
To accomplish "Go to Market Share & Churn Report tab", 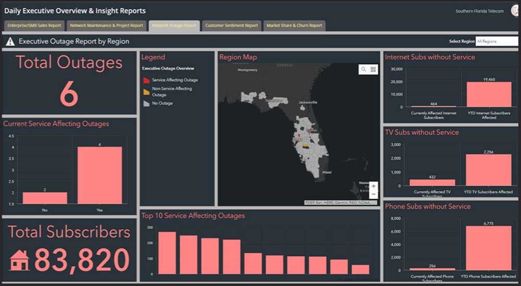I will coord(294,25).
